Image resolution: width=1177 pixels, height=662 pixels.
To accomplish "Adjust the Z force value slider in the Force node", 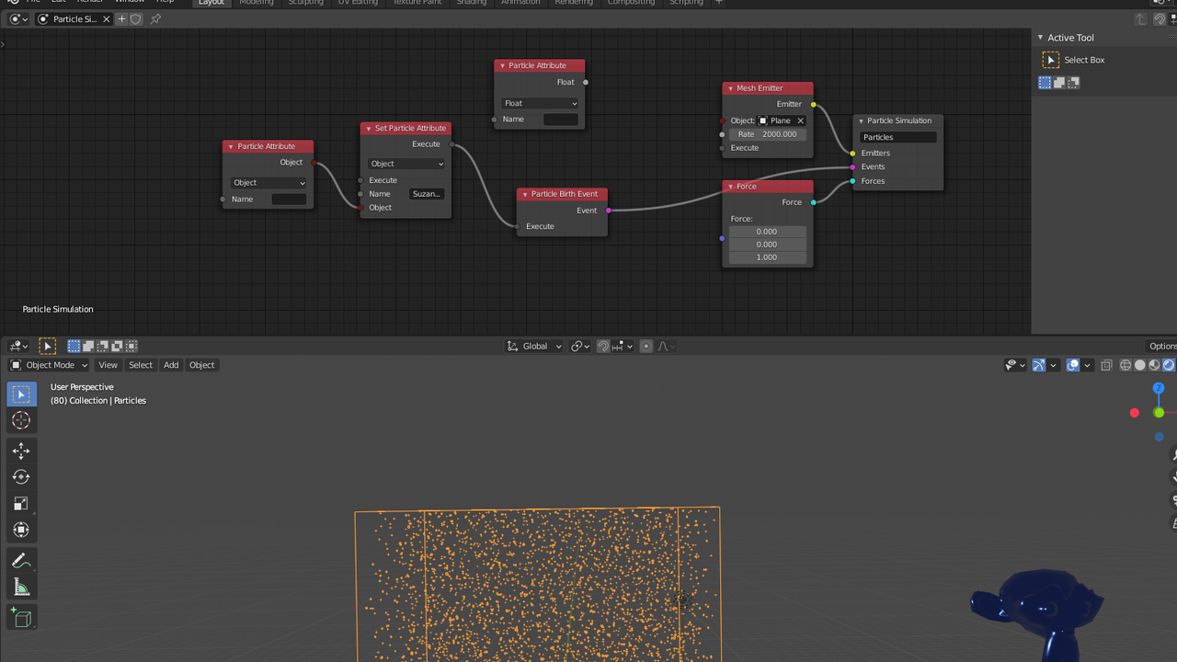I will [x=767, y=257].
